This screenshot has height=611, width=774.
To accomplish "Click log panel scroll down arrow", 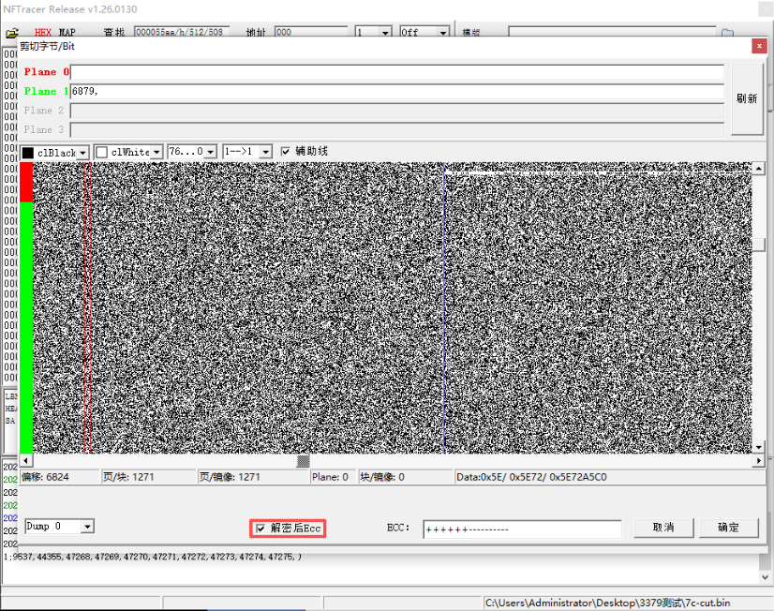I will (765, 577).
